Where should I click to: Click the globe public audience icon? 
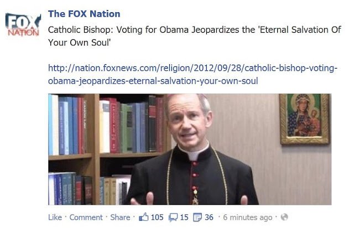click(x=284, y=217)
